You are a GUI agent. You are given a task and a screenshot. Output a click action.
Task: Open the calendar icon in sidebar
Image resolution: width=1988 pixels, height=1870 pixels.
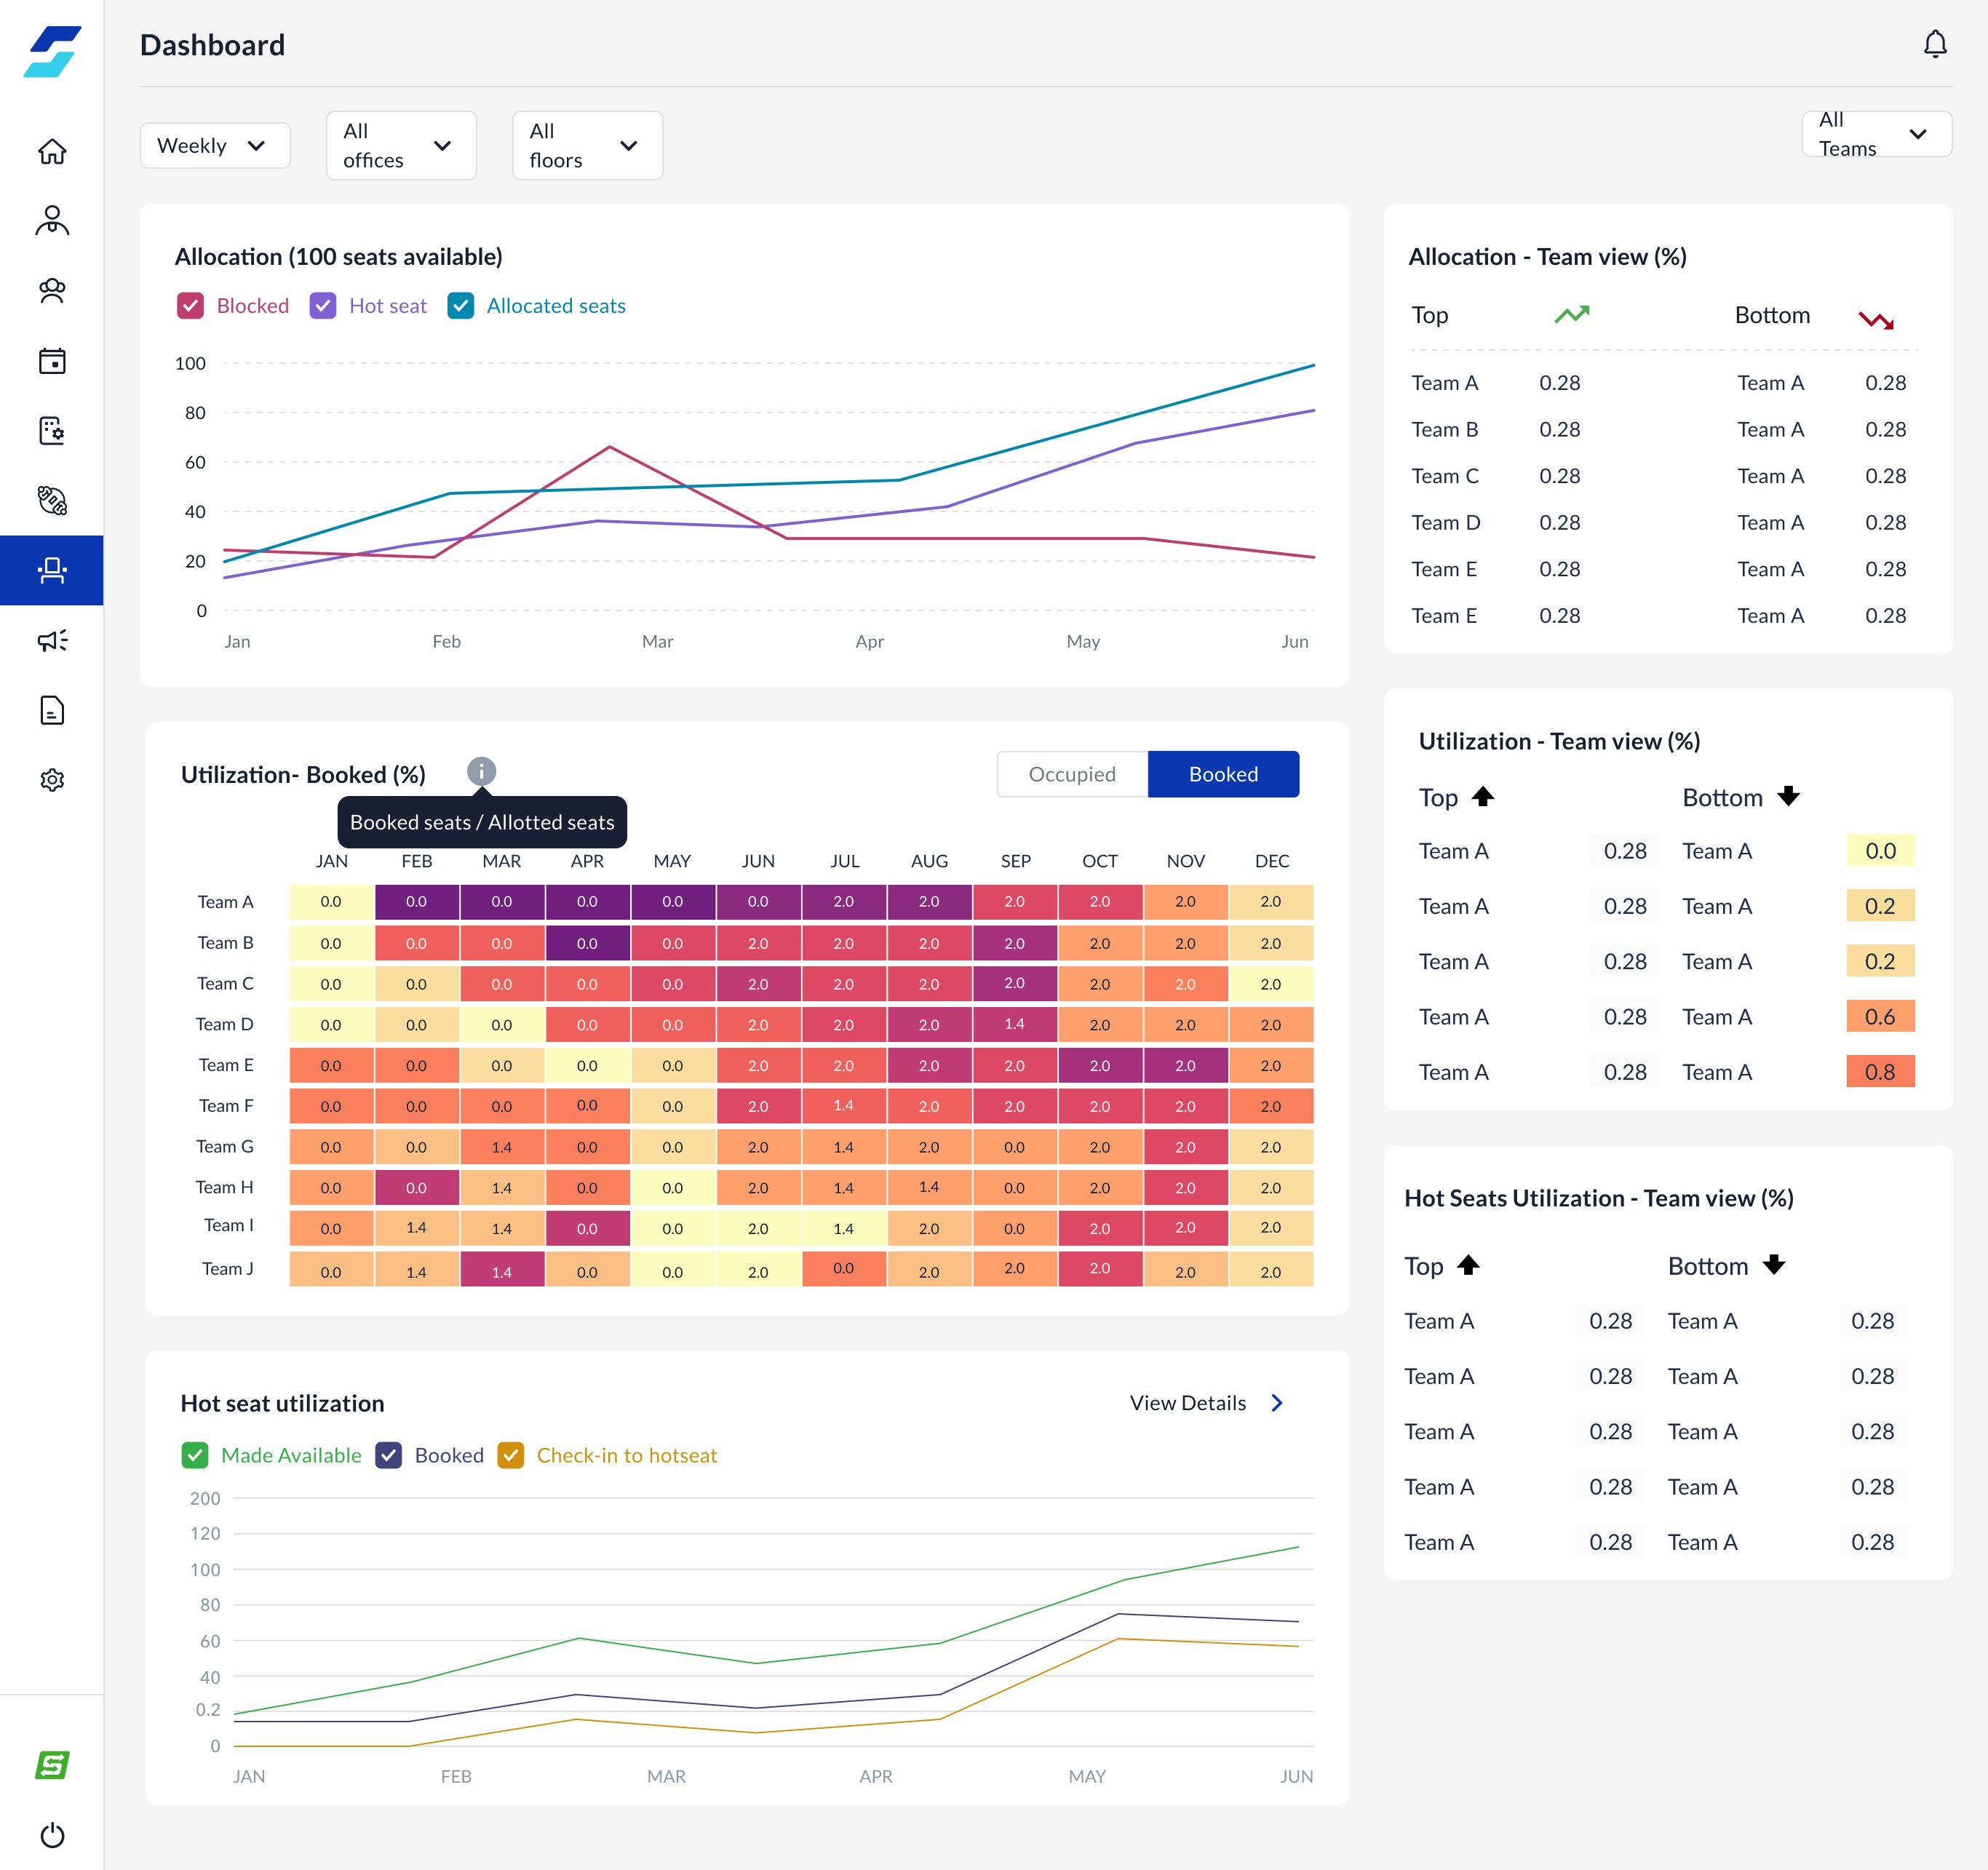[52, 361]
